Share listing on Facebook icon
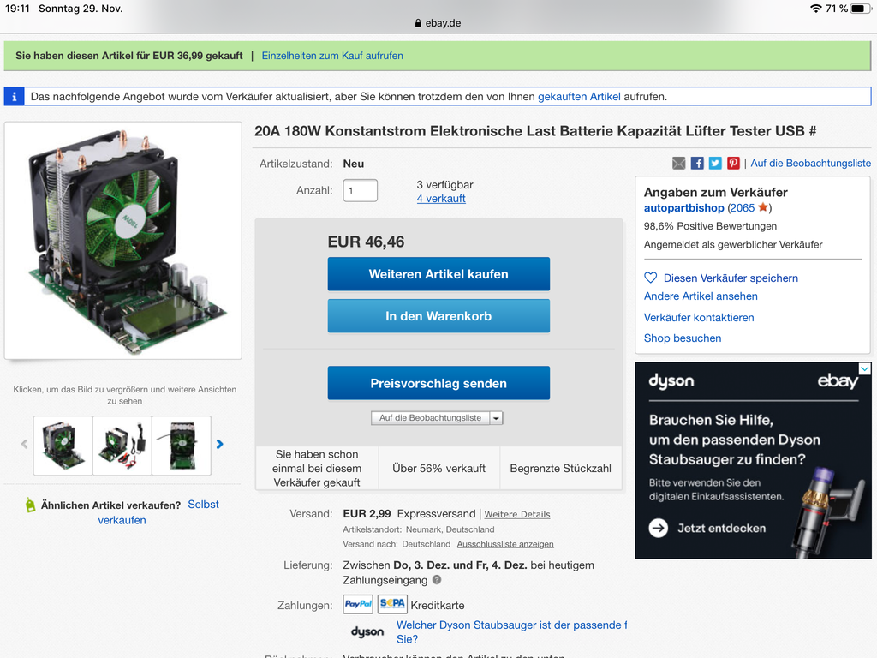The width and height of the screenshot is (877, 658). [697, 163]
